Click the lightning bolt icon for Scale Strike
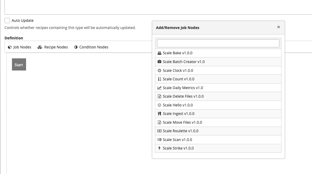The width and height of the screenshot is (312, 174). 159,148
